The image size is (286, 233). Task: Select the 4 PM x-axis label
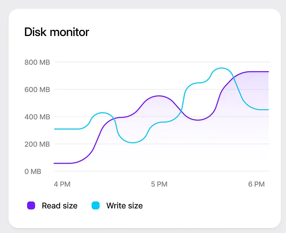pos(62,184)
